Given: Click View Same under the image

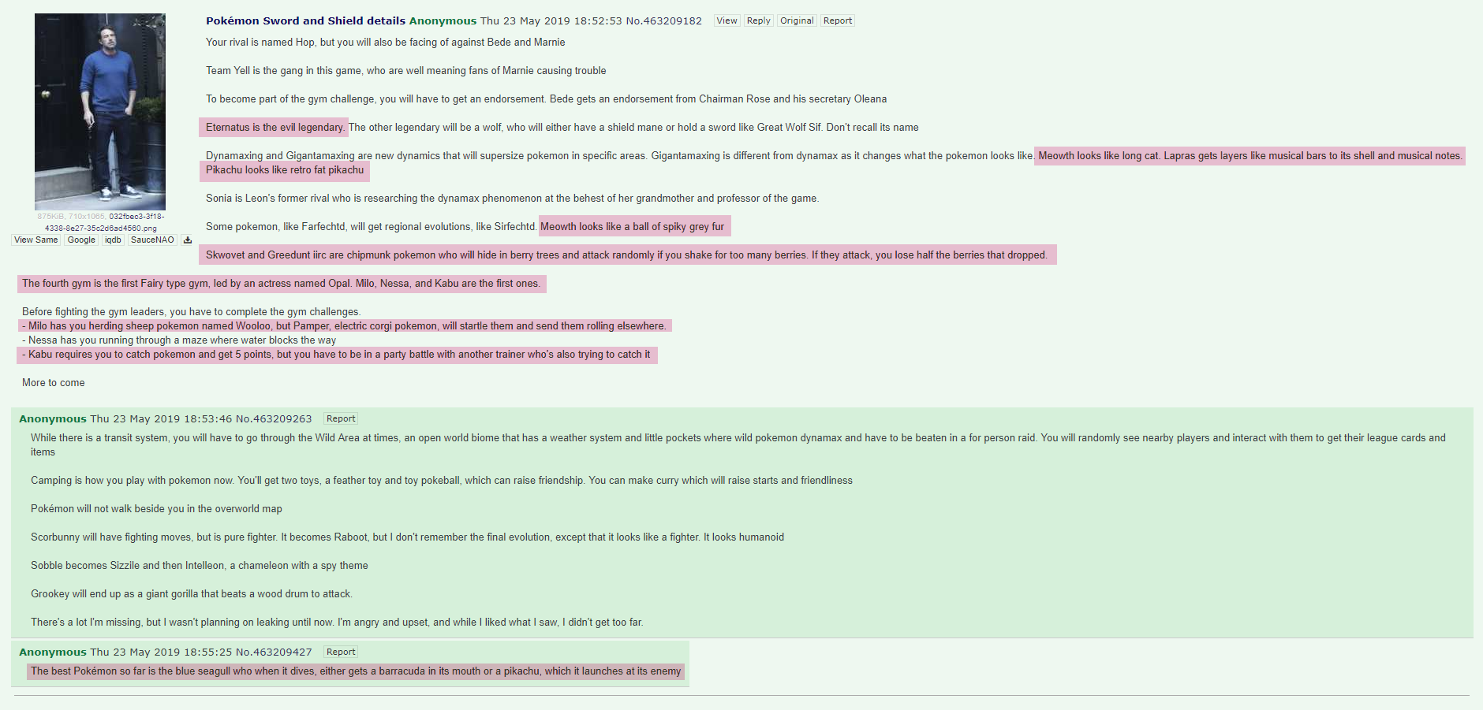Looking at the screenshot, I should [x=36, y=240].
